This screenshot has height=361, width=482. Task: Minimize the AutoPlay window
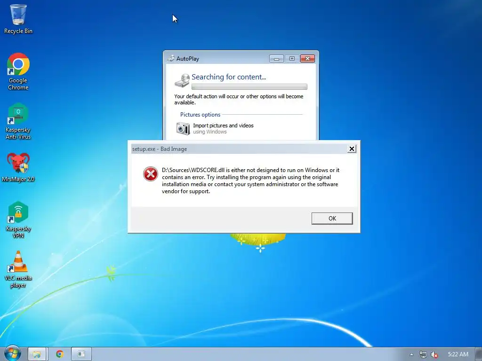click(276, 59)
